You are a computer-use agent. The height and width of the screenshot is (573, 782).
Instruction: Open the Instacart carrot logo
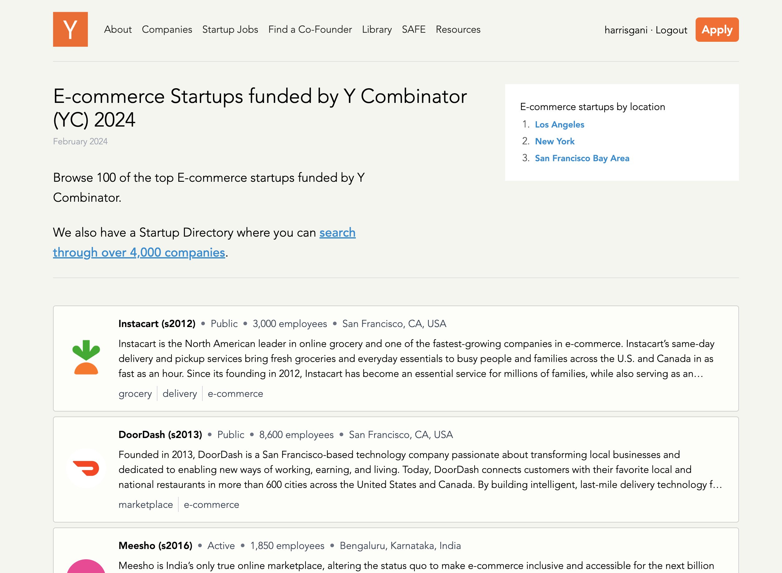[86, 357]
